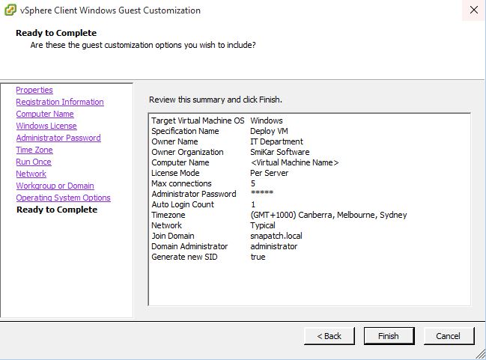Open the Computer Name step

coord(45,114)
